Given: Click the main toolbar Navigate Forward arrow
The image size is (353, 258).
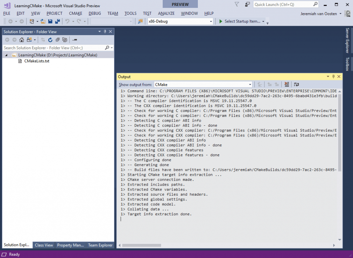Looking at the screenshot, I should coord(22,21).
